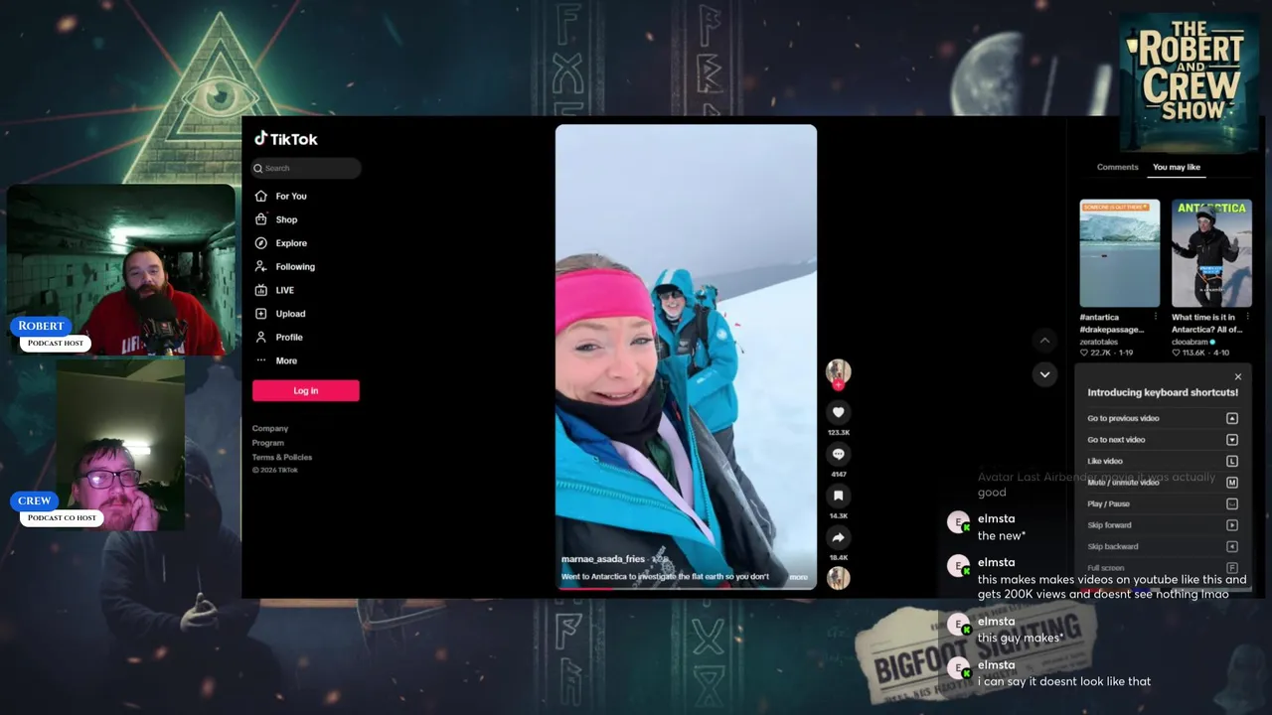
Task: Open options menu for 'What time is it' video
Action: click(1247, 317)
